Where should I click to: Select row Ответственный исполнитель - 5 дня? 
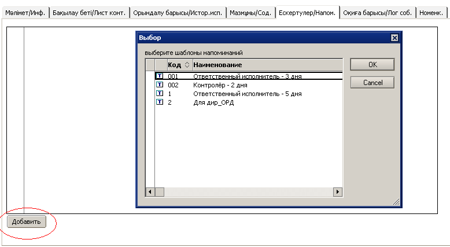coord(249,94)
